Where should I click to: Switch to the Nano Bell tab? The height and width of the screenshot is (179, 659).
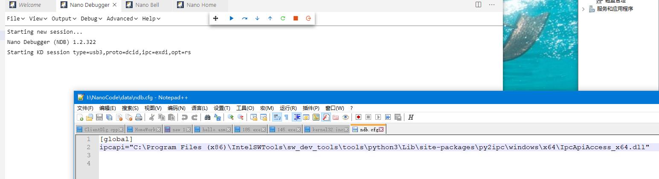[x=148, y=5]
